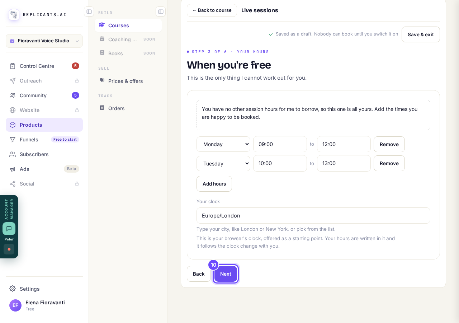The height and width of the screenshot is (323, 459).
Task: Click the Control Centre notification badge 5
Action: pyautogui.click(x=75, y=66)
